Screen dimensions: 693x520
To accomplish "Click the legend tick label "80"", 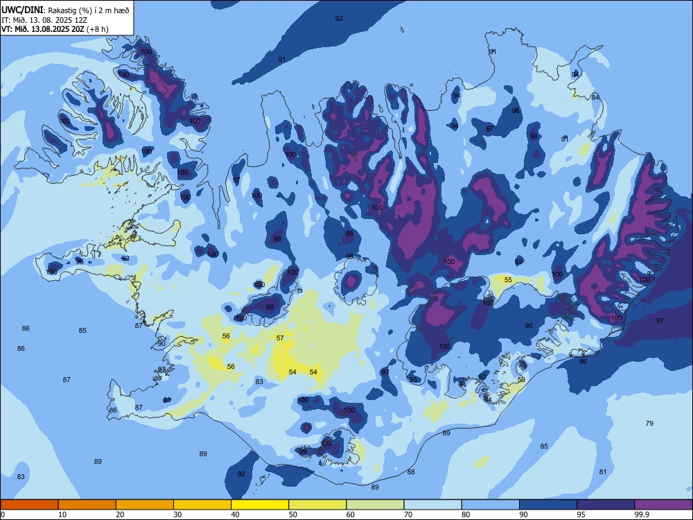I will (x=466, y=514).
